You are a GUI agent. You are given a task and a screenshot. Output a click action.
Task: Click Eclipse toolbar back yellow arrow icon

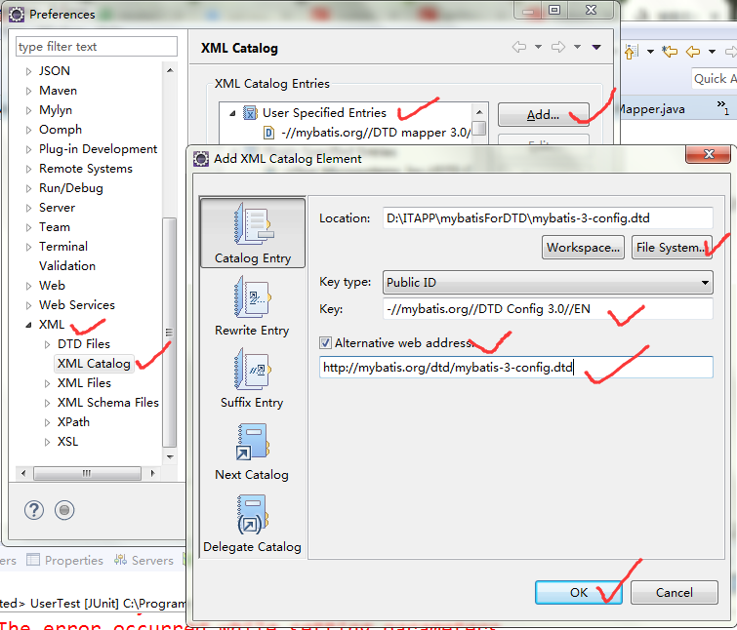click(x=693, y=51)
